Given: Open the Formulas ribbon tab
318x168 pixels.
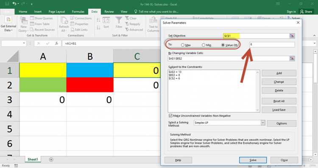Looking at the screenshot, I should coord(78,11).
